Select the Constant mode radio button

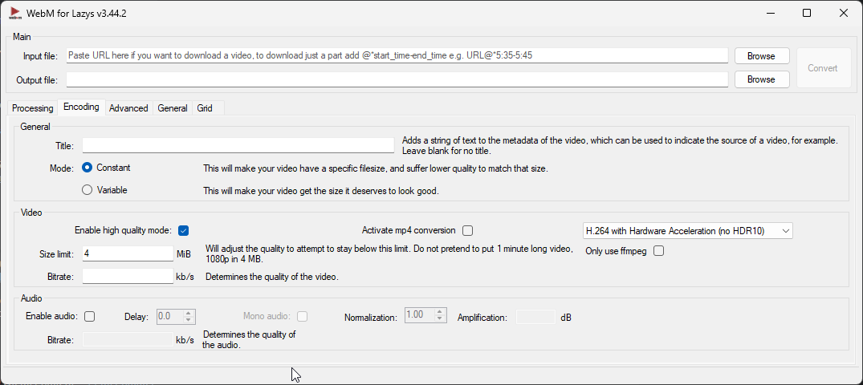87,168
